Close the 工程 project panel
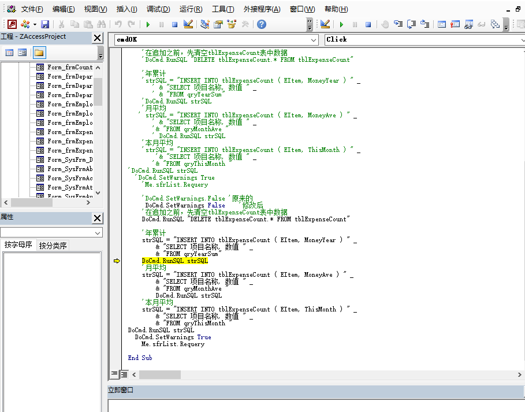Image resolution: width=525 pixels, height=412 pixels. click(x=98, y=38)
